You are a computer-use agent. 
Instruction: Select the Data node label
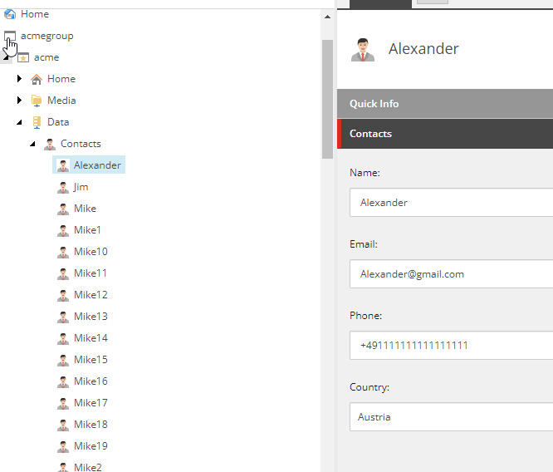pyautogui.click(x=58, y=122)
